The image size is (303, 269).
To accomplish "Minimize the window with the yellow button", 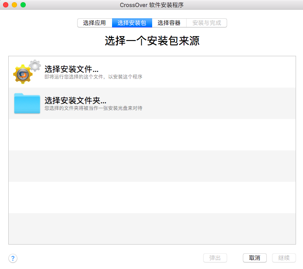I will (14, 5).
